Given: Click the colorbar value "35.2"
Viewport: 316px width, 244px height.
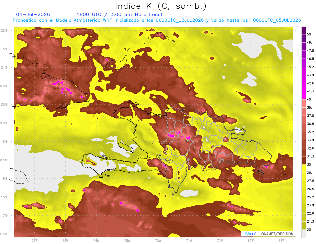Looking at the screenshot, I should 310,132.
